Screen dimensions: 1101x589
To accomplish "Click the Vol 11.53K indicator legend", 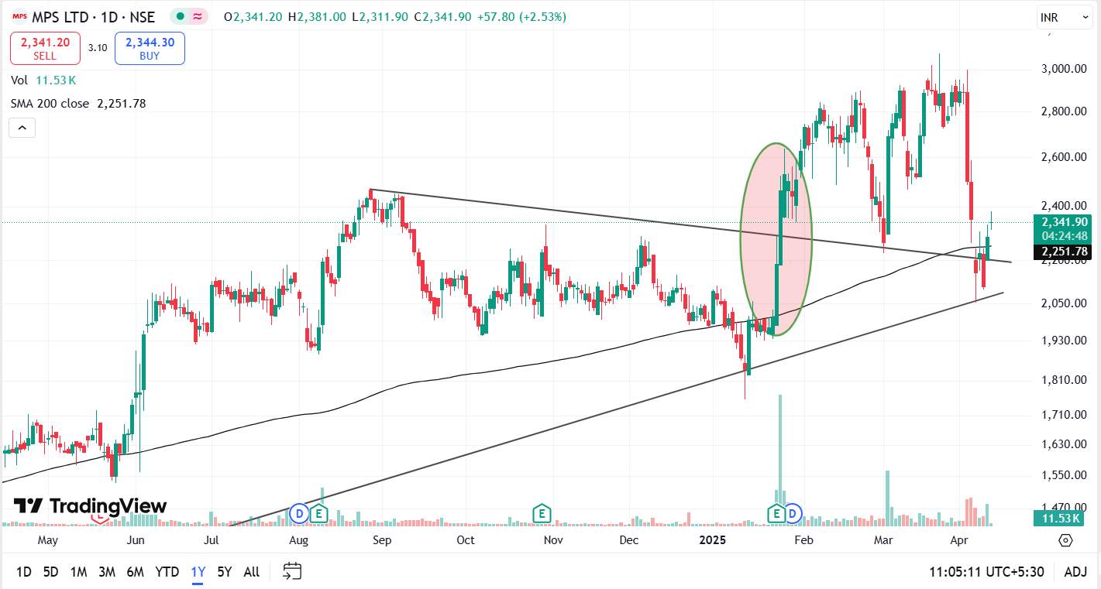I will (43, 80).
